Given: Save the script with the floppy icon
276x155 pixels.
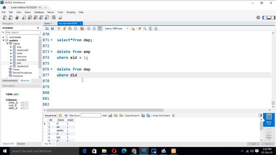Looking at the screenshot, I should tap(52, 28).
